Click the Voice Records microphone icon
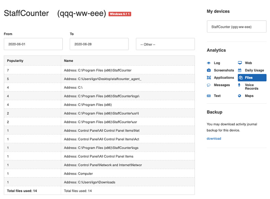Image resolution: width=270 pixels, height=199 pixels. pos(239,85)
